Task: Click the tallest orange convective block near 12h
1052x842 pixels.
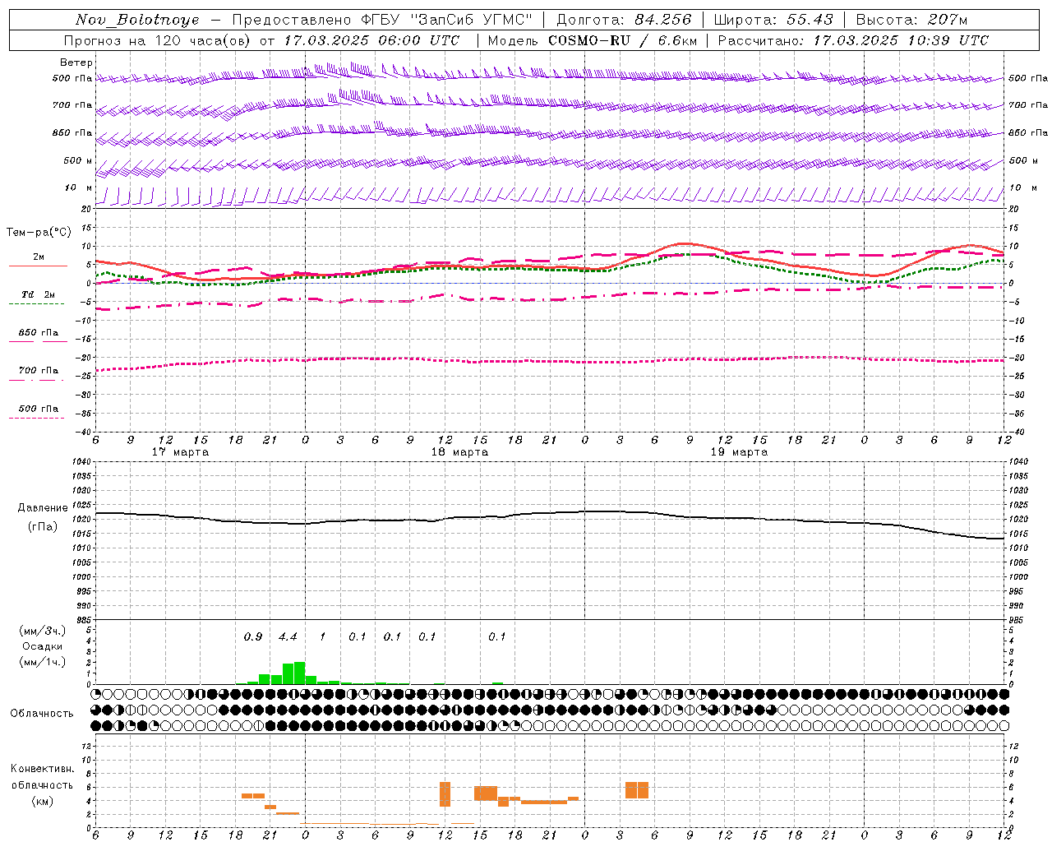Action: (x=445, y=793)
